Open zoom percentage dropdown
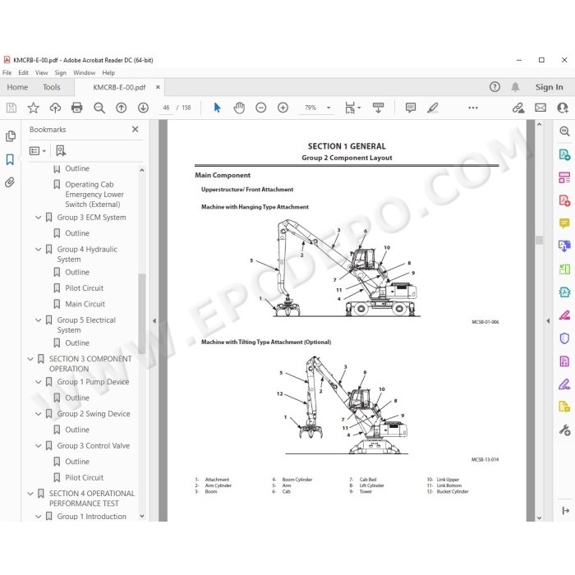This screenshot has height=575, width=575. point(329,108)
